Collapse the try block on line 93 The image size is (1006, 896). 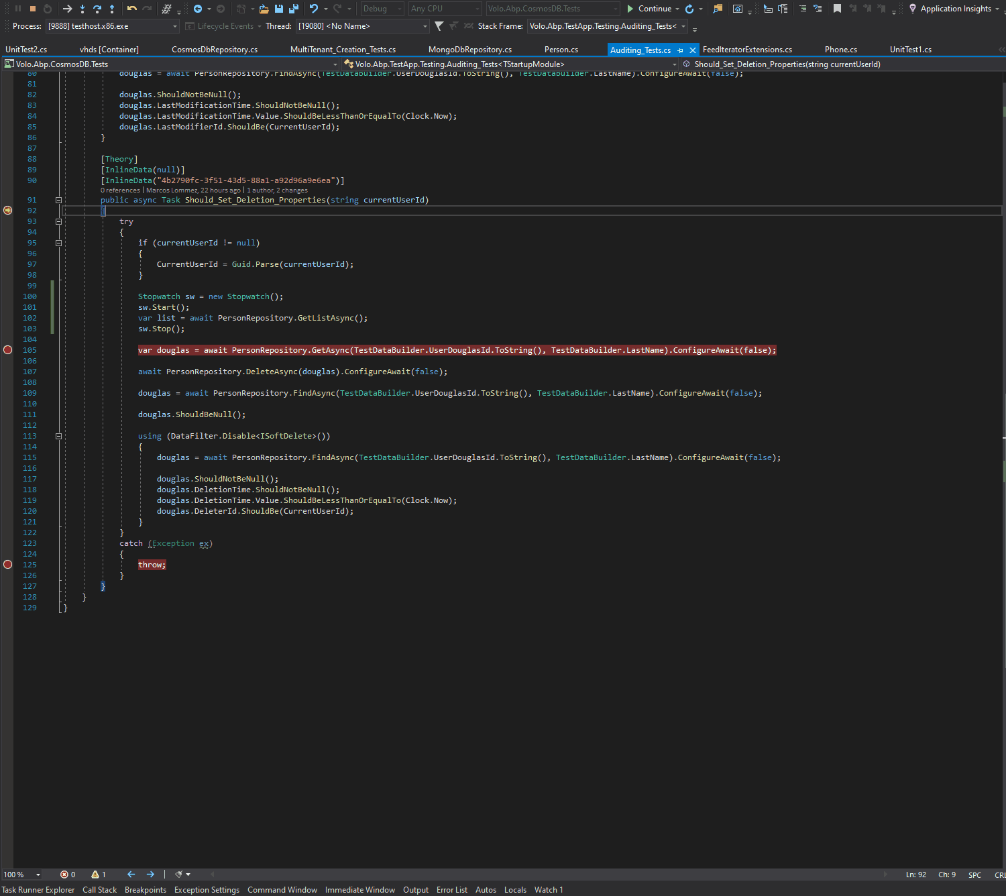tap(58, 221)
